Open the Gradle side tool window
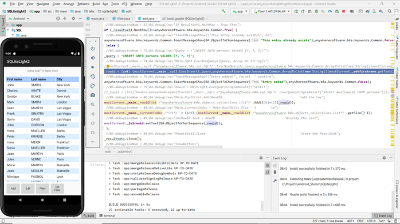 click(x=397, y=24)
